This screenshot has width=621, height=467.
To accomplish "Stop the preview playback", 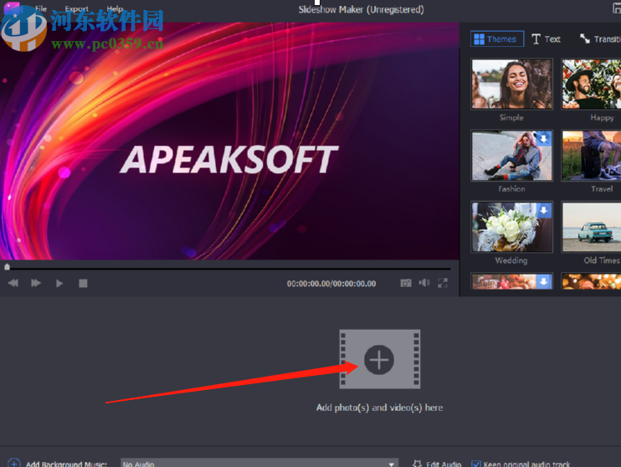I will tap(83, 283).
